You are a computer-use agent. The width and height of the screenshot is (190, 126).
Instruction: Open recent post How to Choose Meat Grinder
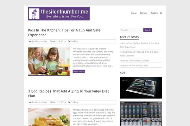[x=135, y=61]
